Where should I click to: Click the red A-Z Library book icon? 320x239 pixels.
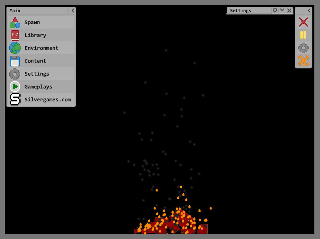click(15, 35)
